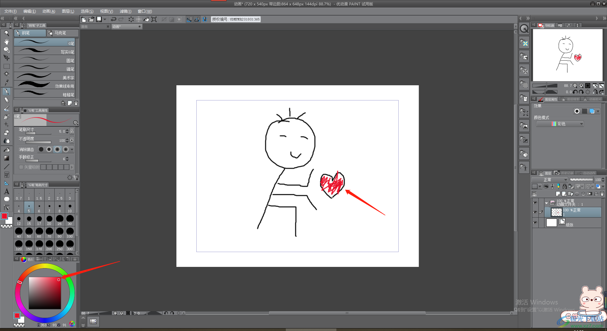Click the undo arrow in toolbar

point(113,19)
